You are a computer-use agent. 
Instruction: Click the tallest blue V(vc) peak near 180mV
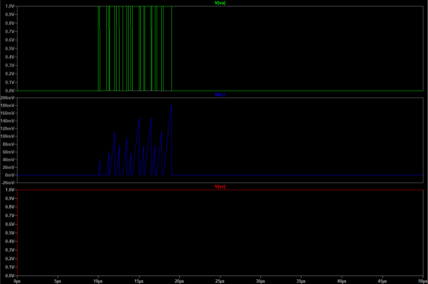171,106
